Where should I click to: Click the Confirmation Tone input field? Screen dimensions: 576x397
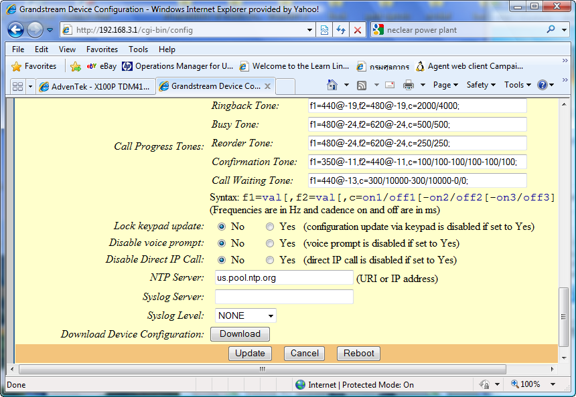[x=417, y=162]
